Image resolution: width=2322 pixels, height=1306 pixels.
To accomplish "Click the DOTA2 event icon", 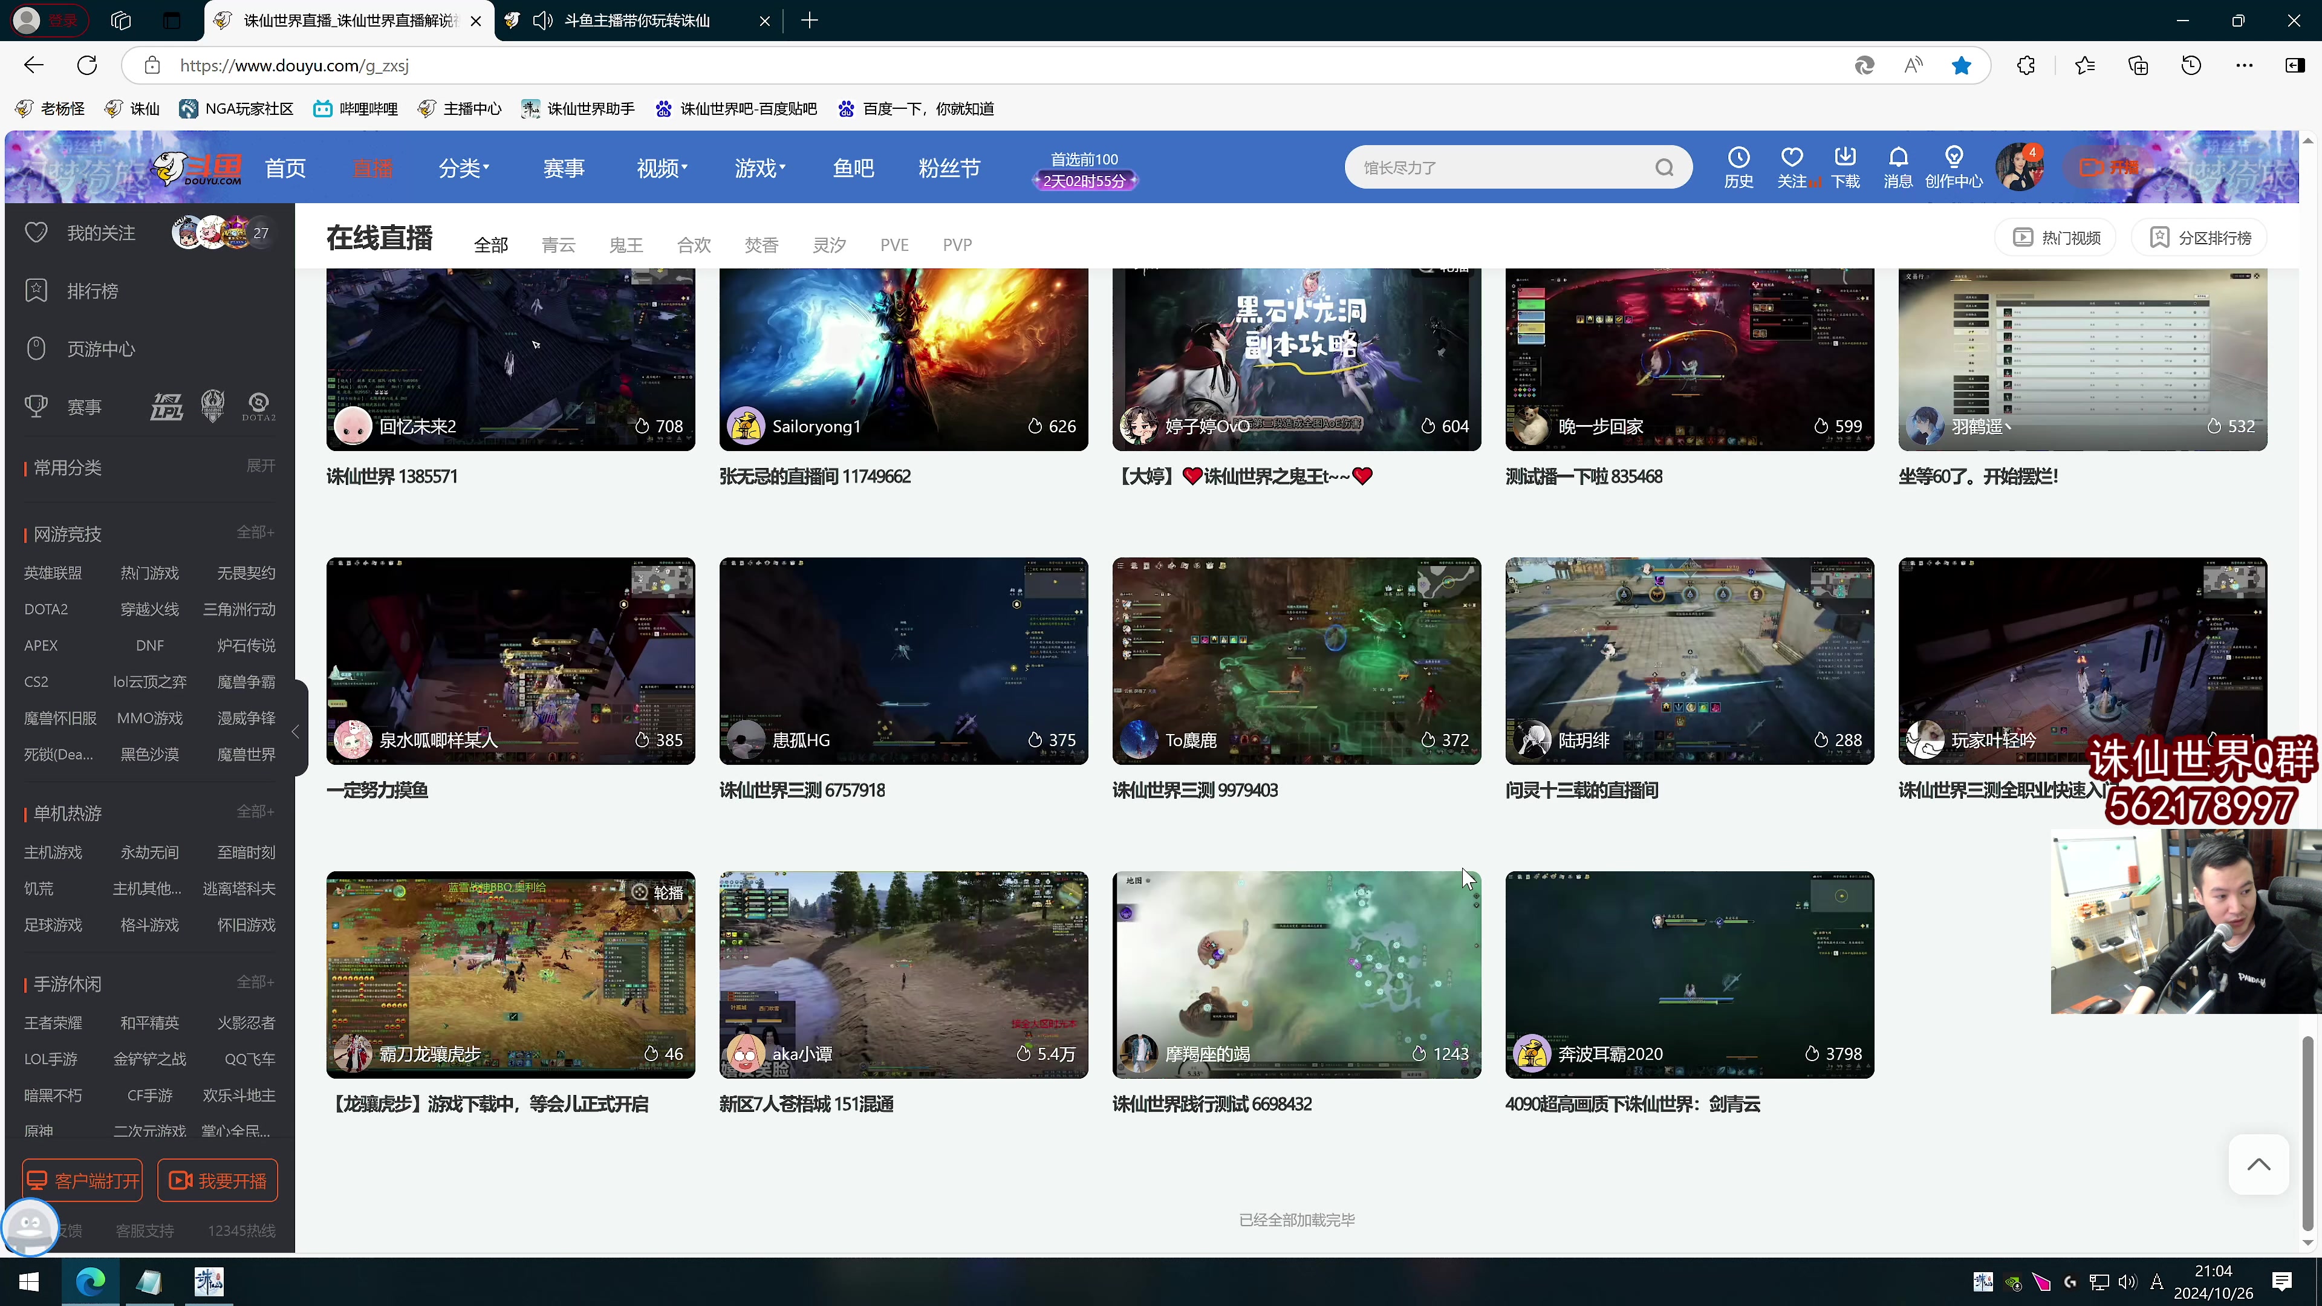I will [259, 406].
